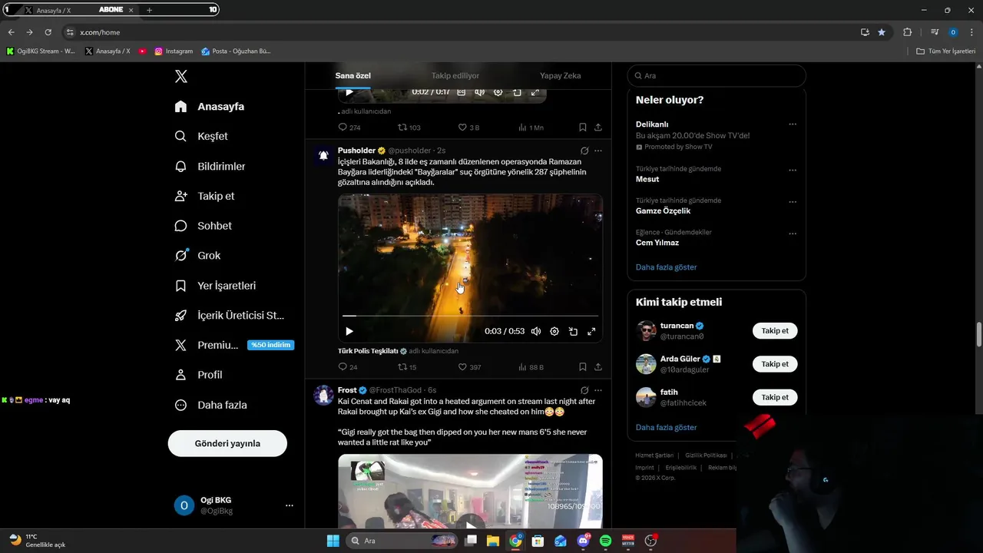Reply to the Pusholder post
Screen dimensions: 983x553
point(348,367)
